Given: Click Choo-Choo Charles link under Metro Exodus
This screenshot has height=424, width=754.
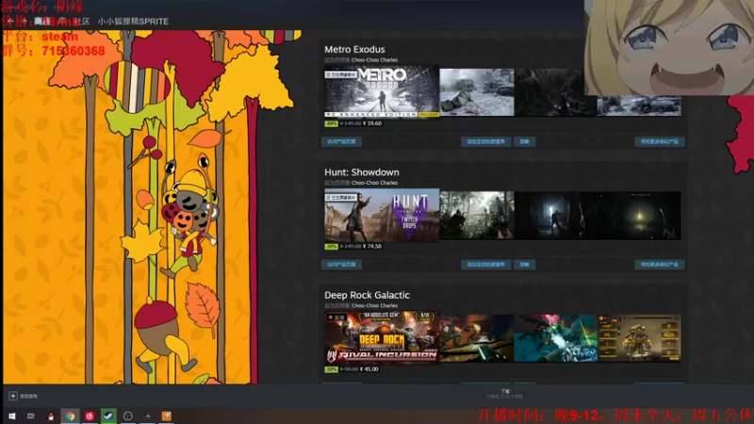Looking at the screenshot, I should coord(374,60).
